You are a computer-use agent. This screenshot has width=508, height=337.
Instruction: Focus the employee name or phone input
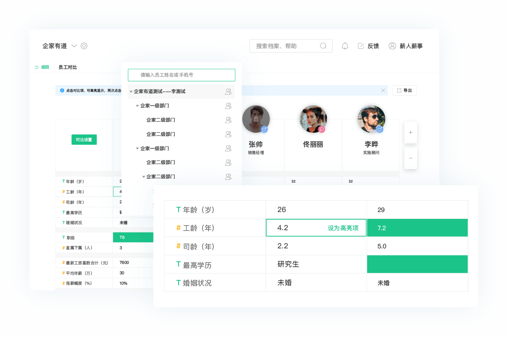[182, 75]
